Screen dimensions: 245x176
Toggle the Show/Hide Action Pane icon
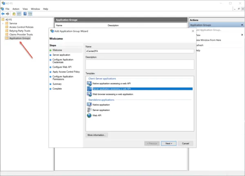(30, 14)
